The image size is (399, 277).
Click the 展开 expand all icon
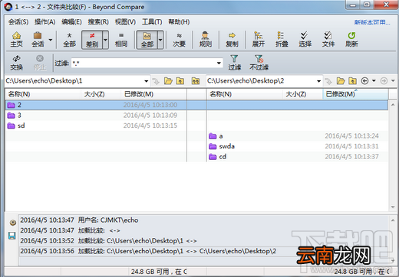click(259, 40)
